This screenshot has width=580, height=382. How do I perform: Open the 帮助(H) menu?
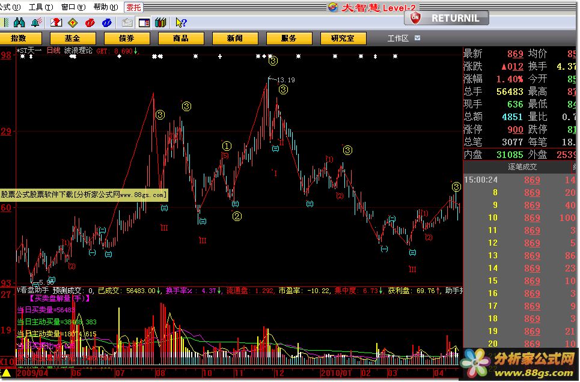click(105, 7)
